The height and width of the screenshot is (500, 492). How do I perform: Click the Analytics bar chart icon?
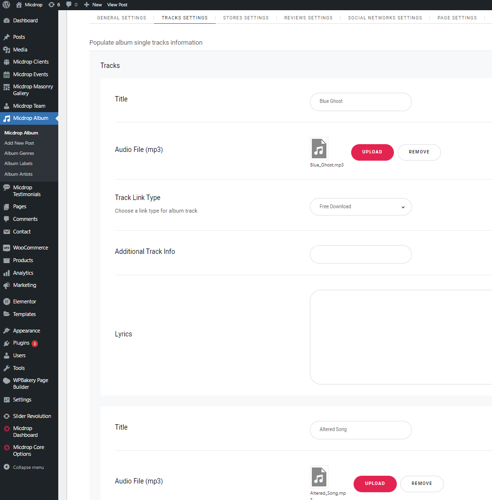coord(7,273)
